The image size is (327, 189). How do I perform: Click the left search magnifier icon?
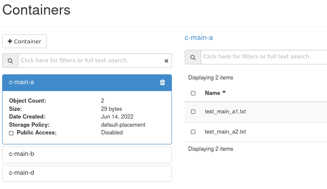(10, 61)
